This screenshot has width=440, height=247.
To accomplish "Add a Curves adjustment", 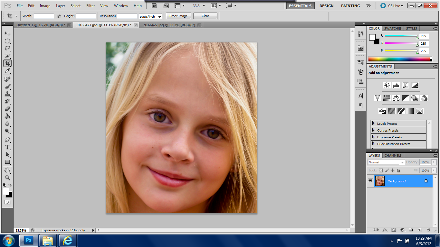I will 406,85.
